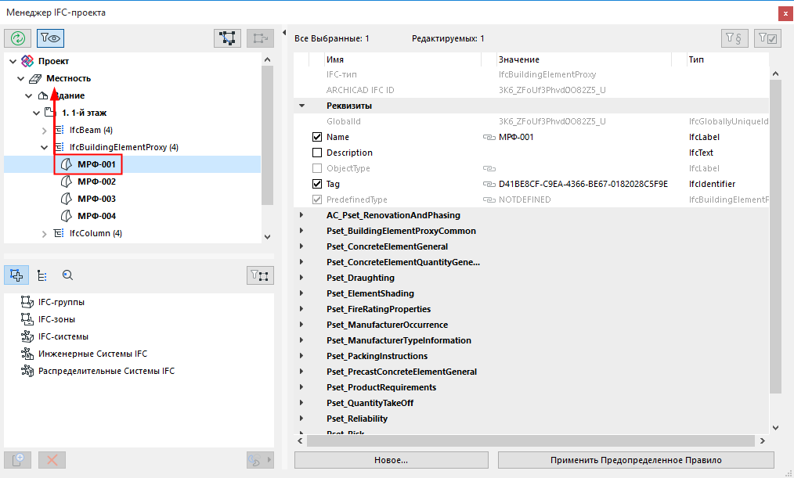Viewport: 794px width, 478px height.
Task: Collapse the Реквизиты attributes section
Action: tap(301, 106)
